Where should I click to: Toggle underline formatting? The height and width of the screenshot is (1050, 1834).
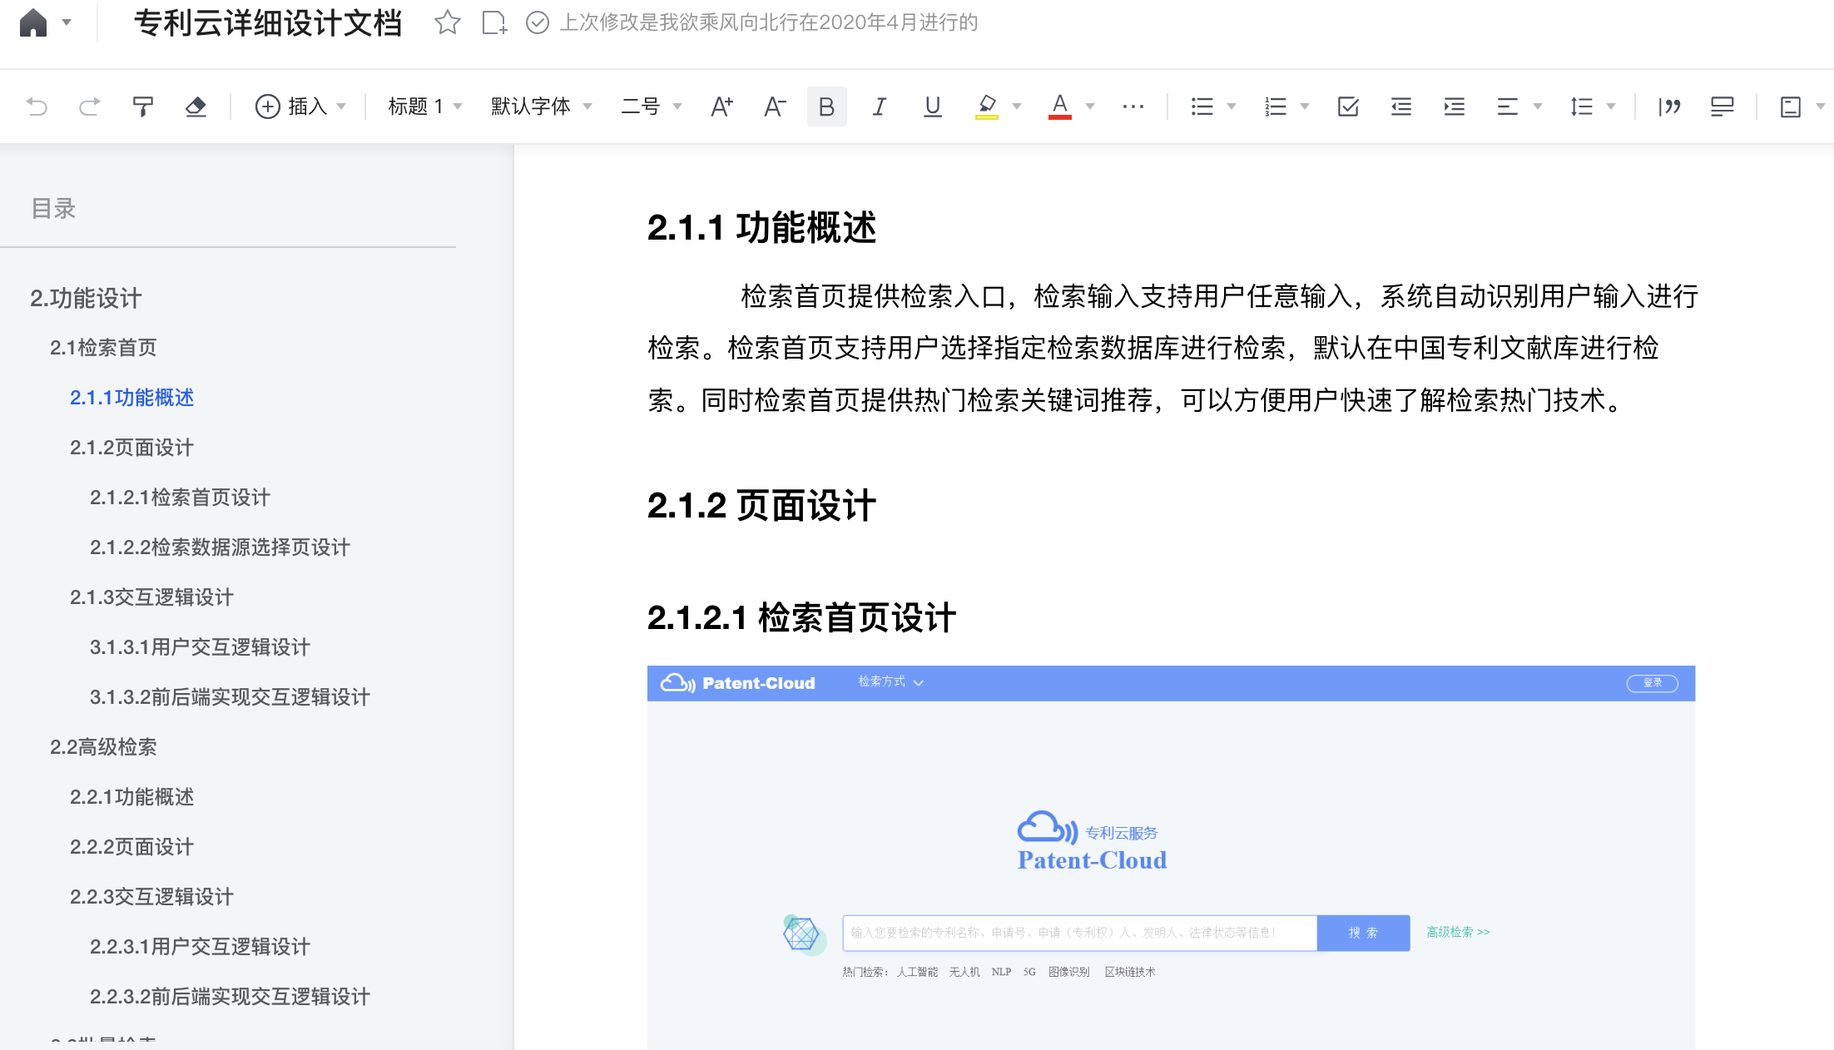tap(932, 106)
